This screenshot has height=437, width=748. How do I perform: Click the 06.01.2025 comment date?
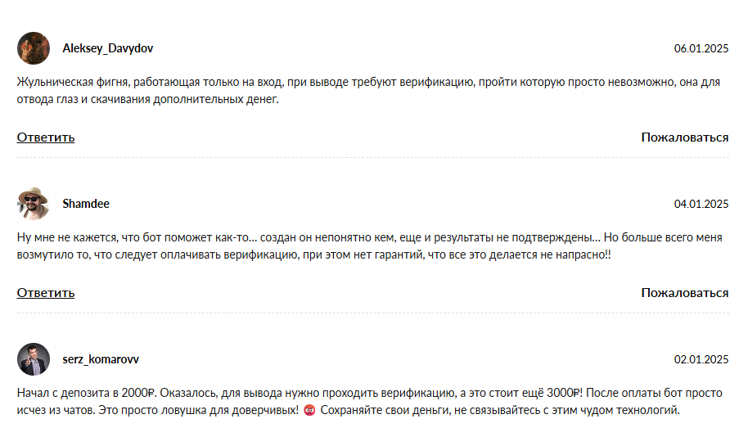(x=701, y=48)
